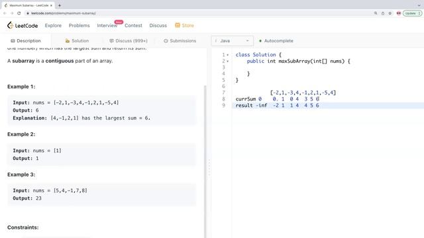Screen dimensions: 424x238
Task: Open the Problems page
Action: 79,25
